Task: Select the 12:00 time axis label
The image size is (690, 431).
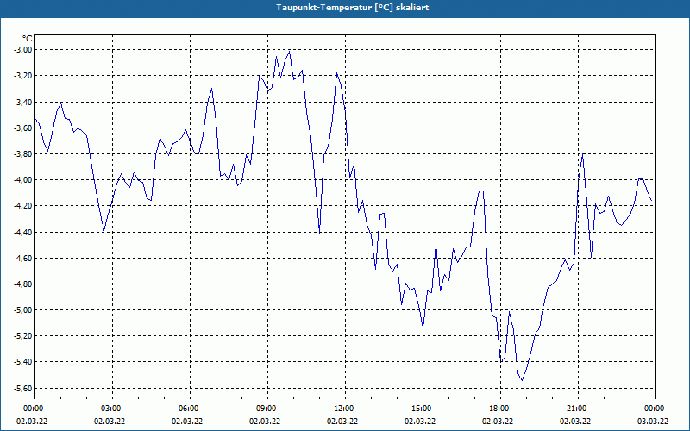Action: [x=345, y=409]
